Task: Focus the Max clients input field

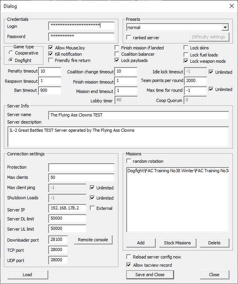Action: 81,178
